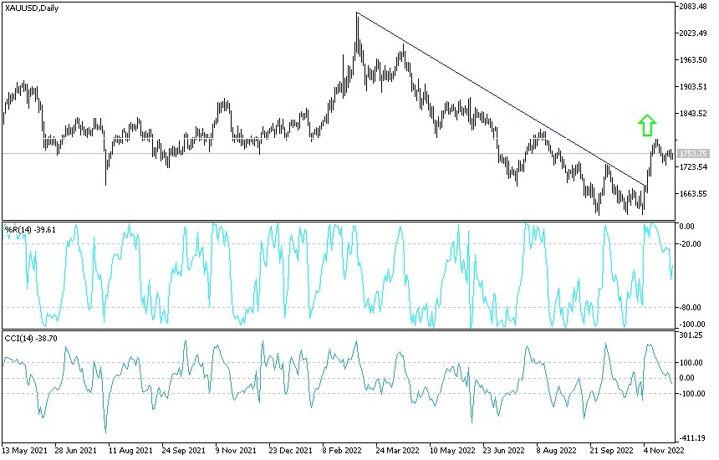This screenshot has height=460, width=719.
Task: Click the 4 Nov 2022 date label
Action: pos(664,450)
